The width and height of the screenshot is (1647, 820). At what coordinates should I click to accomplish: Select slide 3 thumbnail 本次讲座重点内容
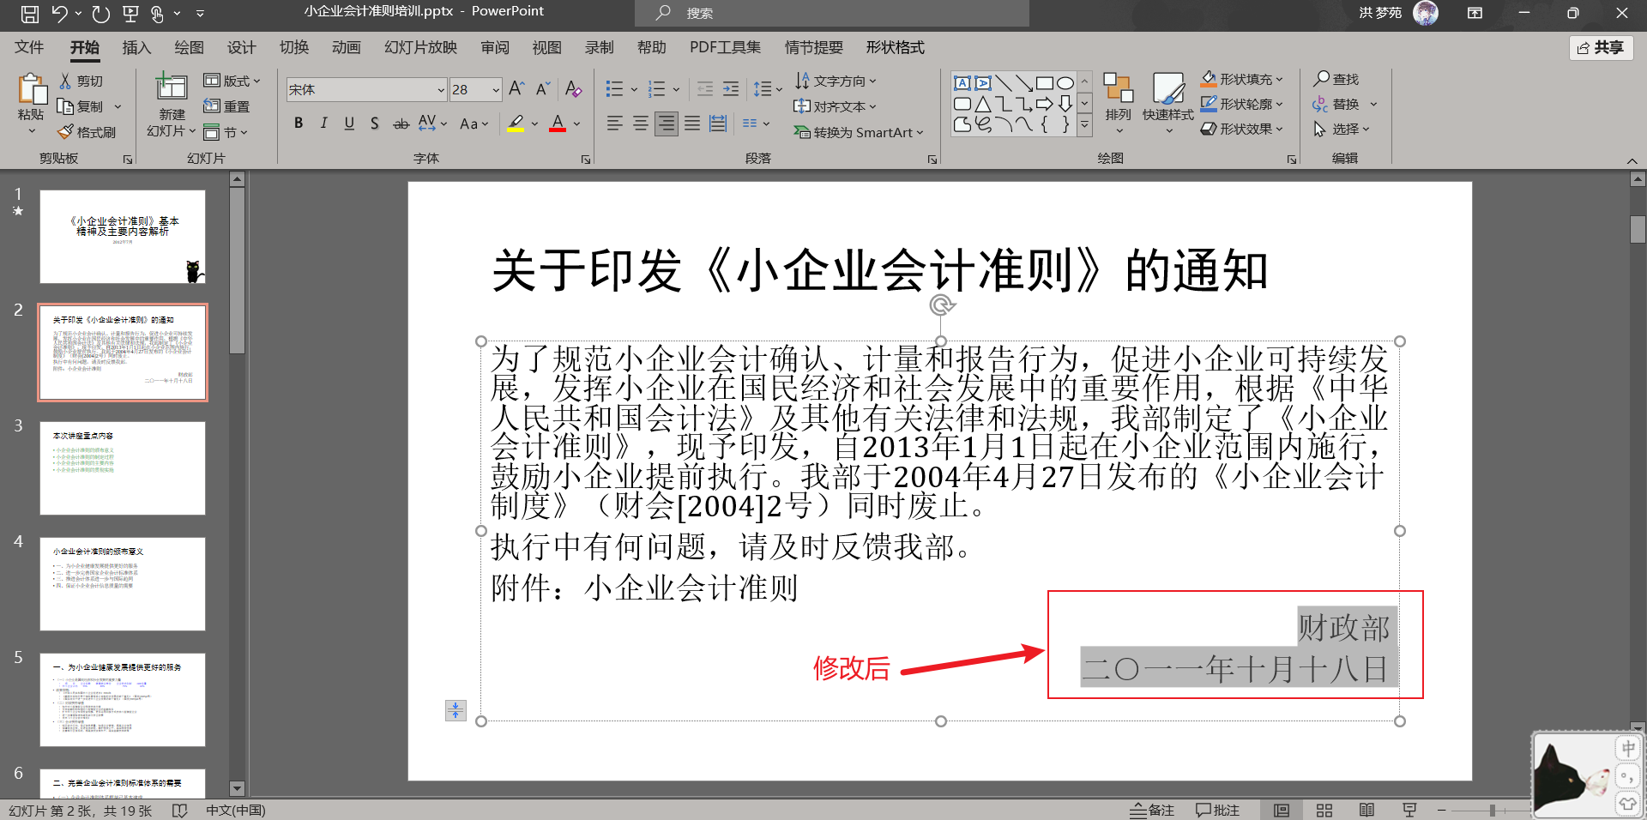[123, 468]
